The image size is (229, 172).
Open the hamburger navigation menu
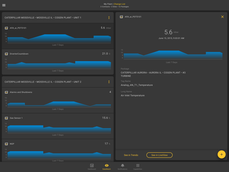click(x=4, y=5)
